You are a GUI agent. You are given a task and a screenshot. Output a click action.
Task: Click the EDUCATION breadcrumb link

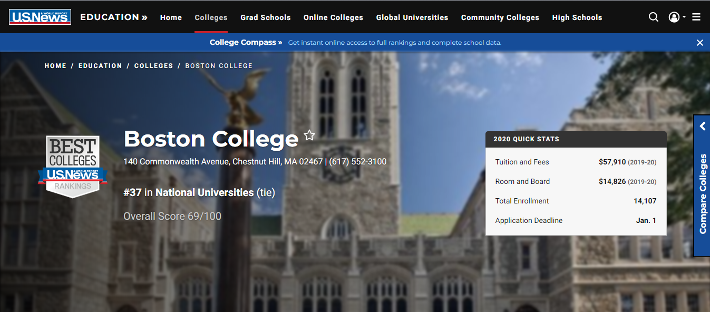100,66
